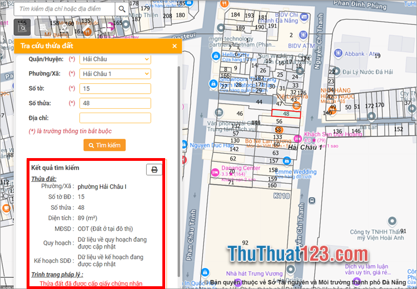417x289 pixels.
Task: Click the Thẩm mỹ Viện Hoài Anh pin
Action: tap(392, 221)
